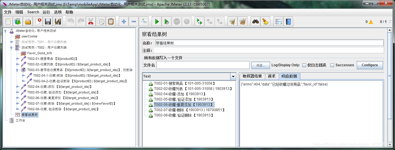Viewport: 395px width, 150px height.
Task: Click the Save As icon with pencil
Action: (58, 22)
